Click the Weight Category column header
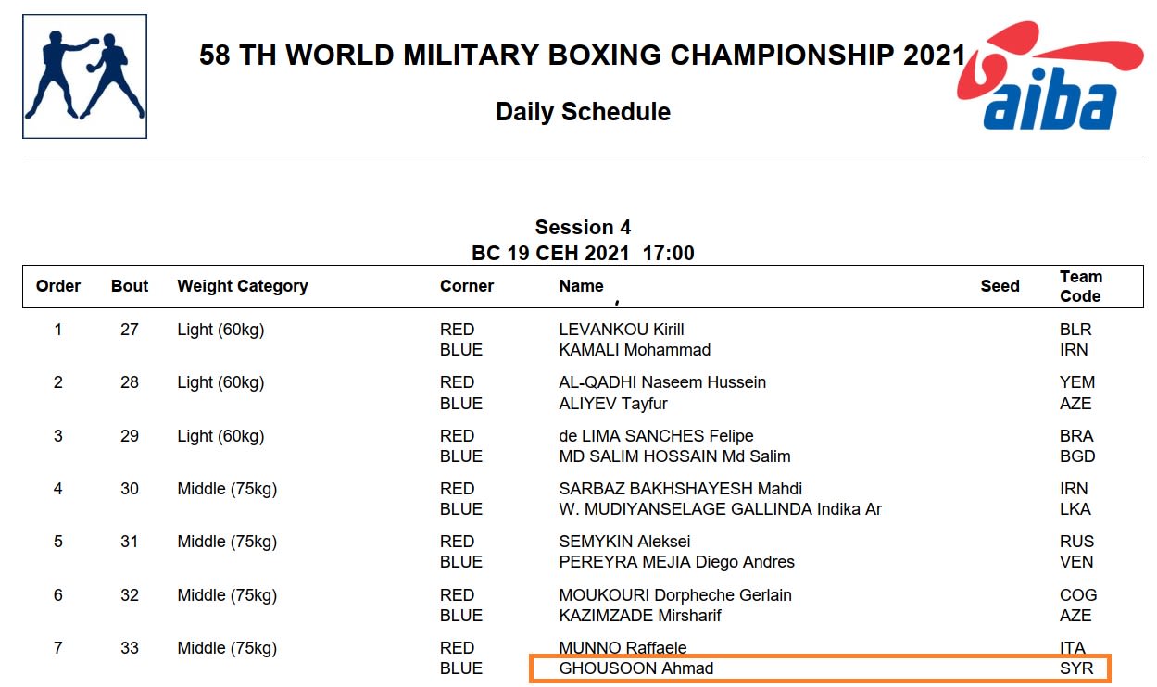 click(x=243, y=286)
